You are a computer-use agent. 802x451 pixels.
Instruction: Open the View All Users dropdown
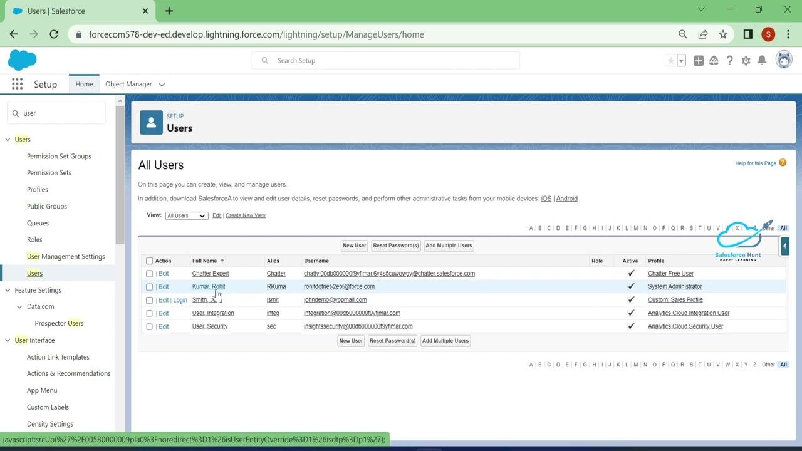tap(186, 215)
